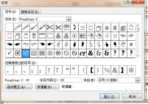This screenshot has height=104, width=148.
Task: Select the ※ recently used symbol
Action: point(131,70)
